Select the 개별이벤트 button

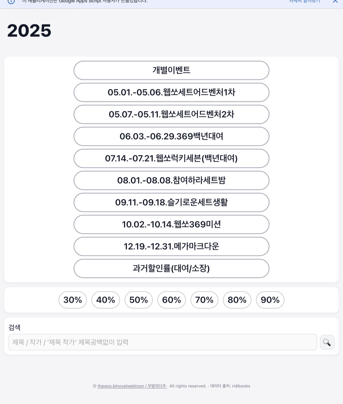coord(171,70)
